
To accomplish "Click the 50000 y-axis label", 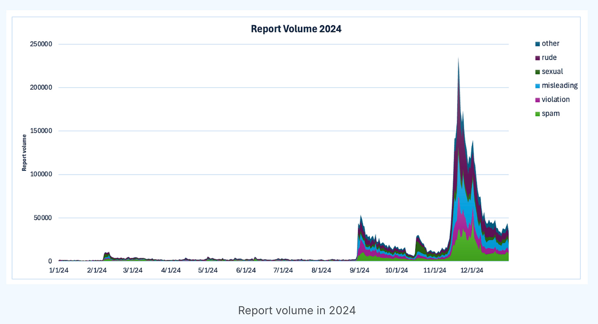I will tap(43, 218).
